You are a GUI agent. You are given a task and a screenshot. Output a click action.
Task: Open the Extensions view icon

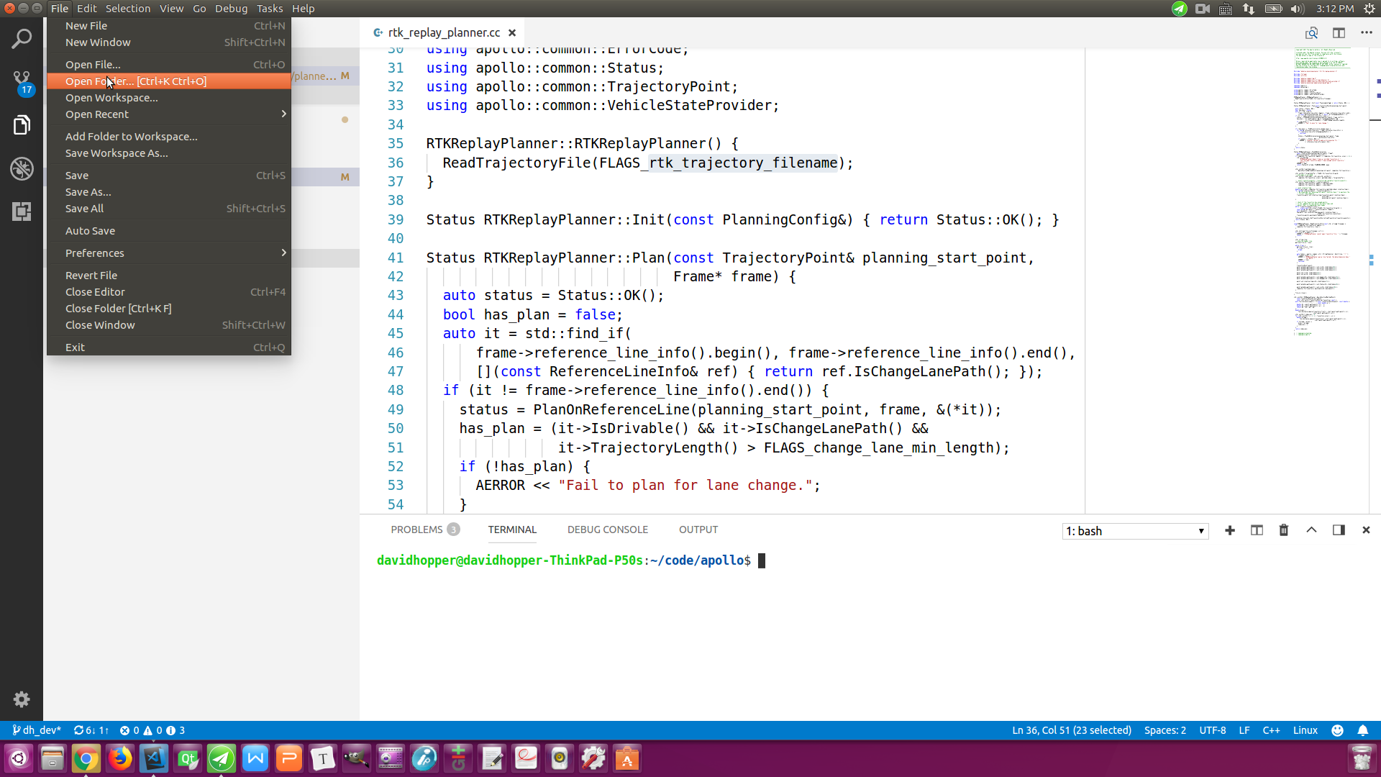click(x=22, y=212)
